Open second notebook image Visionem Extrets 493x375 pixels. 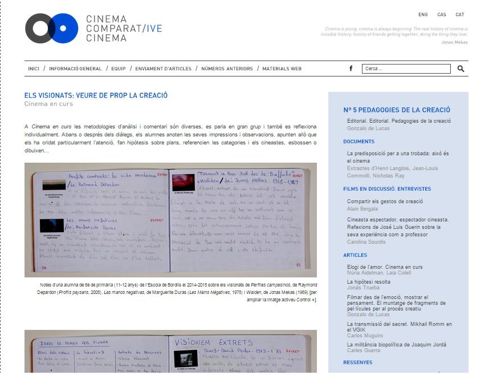coord(170,351)
